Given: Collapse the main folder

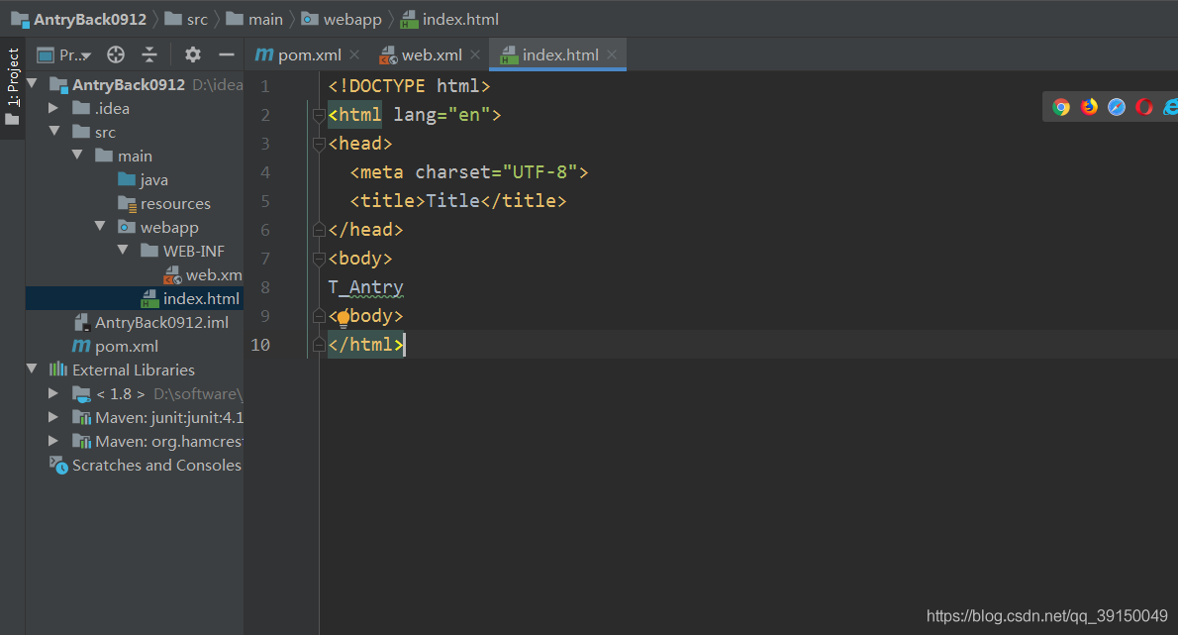Looking at the screenshot, I should point(77,155).
